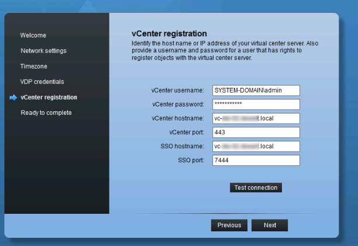Focus the vCenter password field
Screen dimensions: 358x246
256,104
